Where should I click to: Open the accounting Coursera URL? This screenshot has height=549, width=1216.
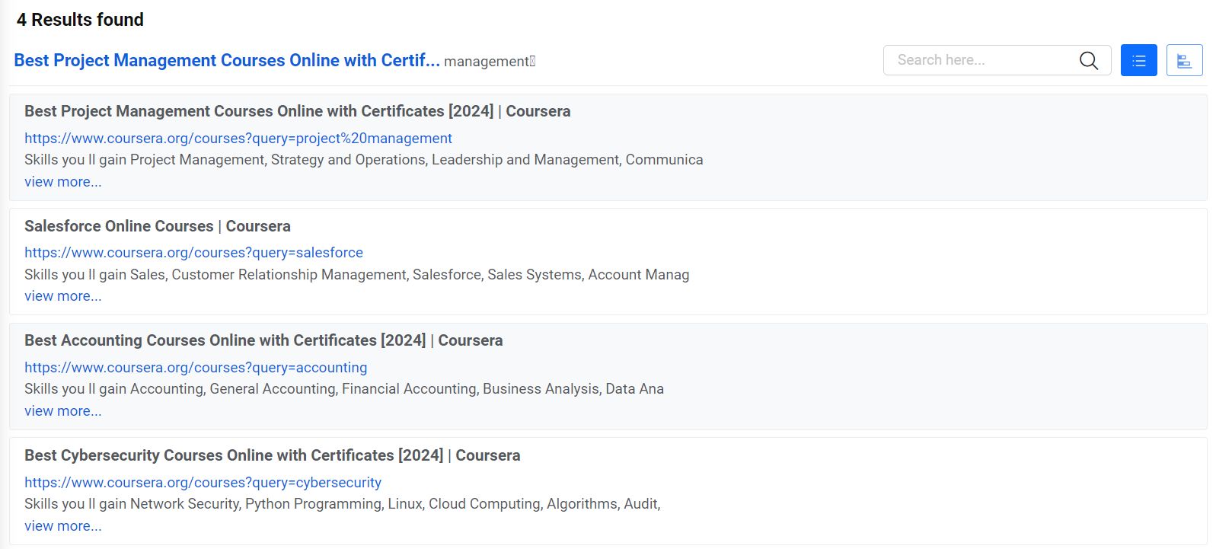[196, 367]
